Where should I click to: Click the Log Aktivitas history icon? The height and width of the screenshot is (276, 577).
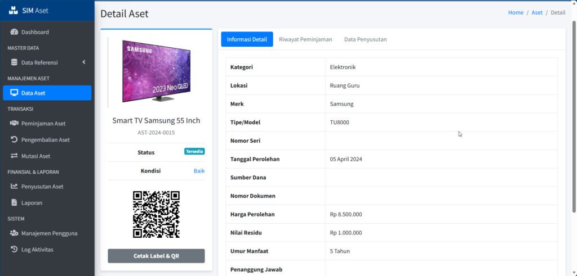click(x=14, y=249)
